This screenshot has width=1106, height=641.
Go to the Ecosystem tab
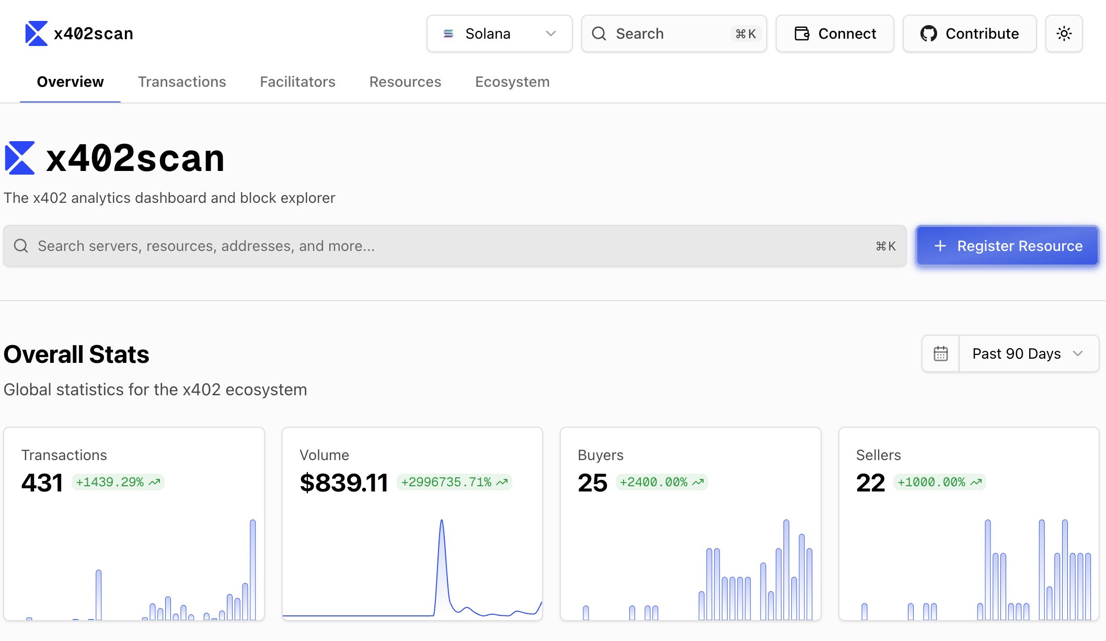coord(512,82)
